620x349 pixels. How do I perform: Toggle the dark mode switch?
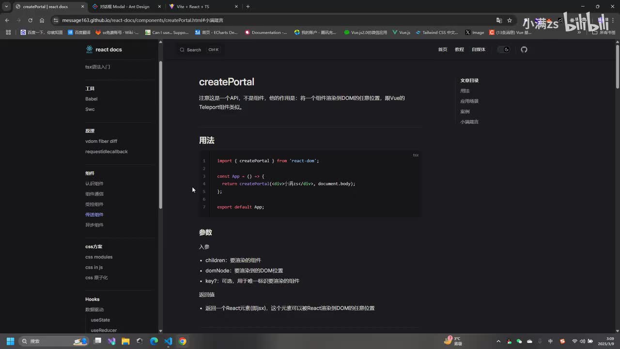coord(504,49)
